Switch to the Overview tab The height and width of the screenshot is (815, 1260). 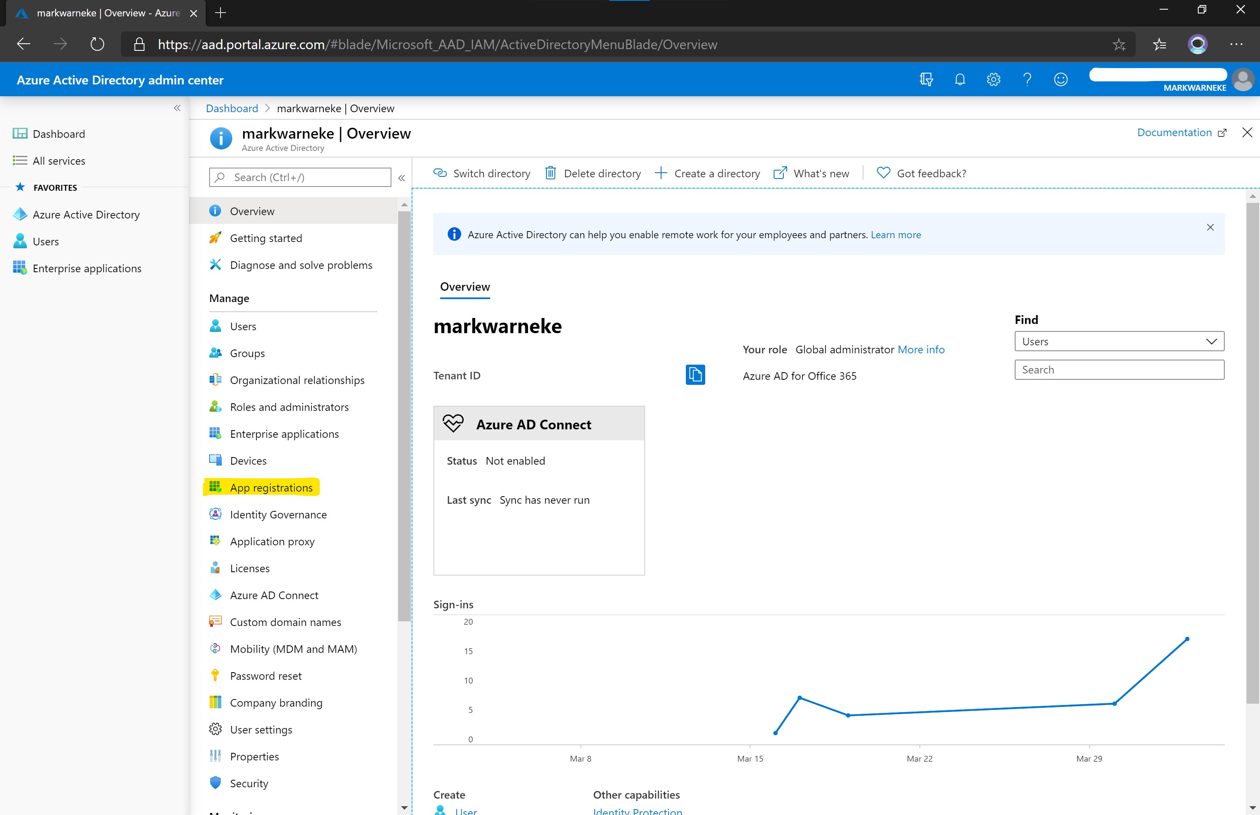465,287
